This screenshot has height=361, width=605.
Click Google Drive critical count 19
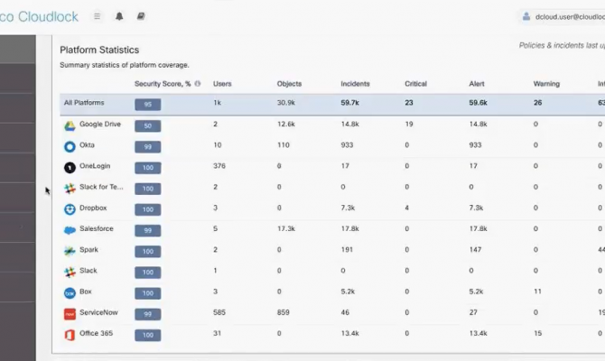[x=409, y=125]
